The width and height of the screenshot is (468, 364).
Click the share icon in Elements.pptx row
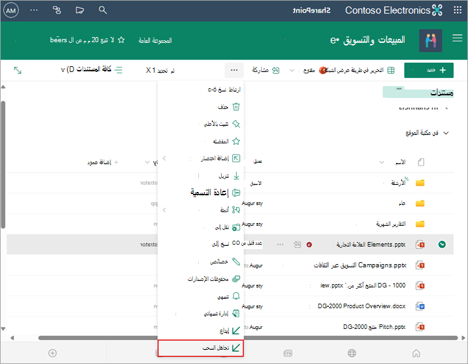point(297,245)
